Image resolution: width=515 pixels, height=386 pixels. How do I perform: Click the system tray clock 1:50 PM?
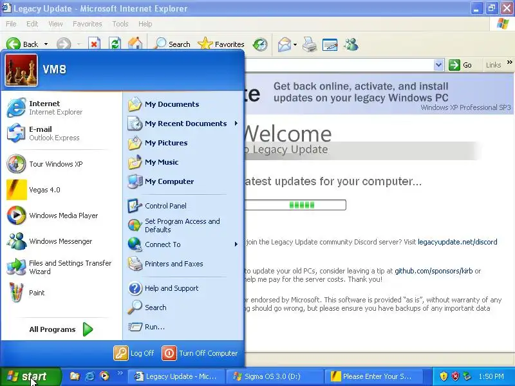(x=491, y=376)
